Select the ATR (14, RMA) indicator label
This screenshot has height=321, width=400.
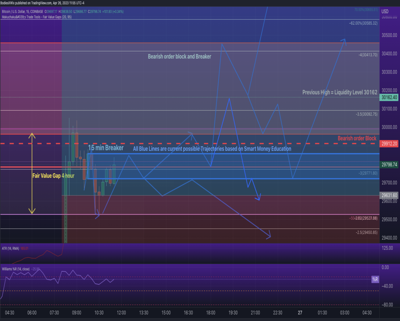(10, 248)
